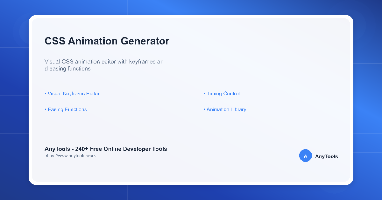Click the https://www.anytools.work URL
This screenshot has width=382, height=200.
point(70,156)
